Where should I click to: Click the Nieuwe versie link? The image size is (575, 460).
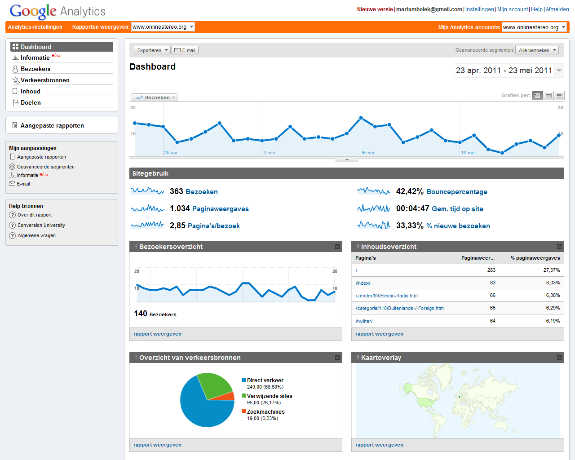(375, 9)
